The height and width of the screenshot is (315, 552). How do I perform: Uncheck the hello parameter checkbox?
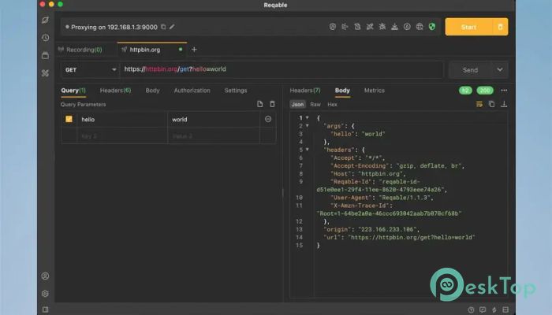point(69,119)
